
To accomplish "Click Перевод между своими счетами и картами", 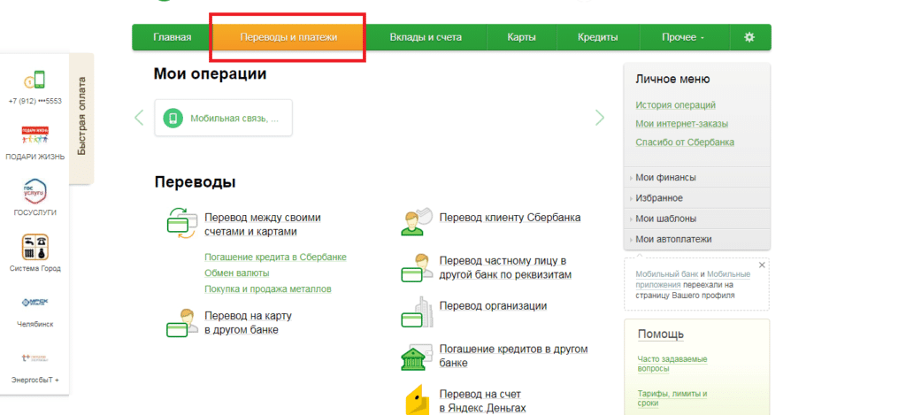I will tap(262, 225).
